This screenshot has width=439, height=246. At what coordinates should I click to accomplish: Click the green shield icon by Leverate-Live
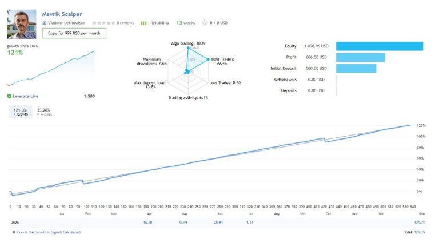tap(9, 96)
